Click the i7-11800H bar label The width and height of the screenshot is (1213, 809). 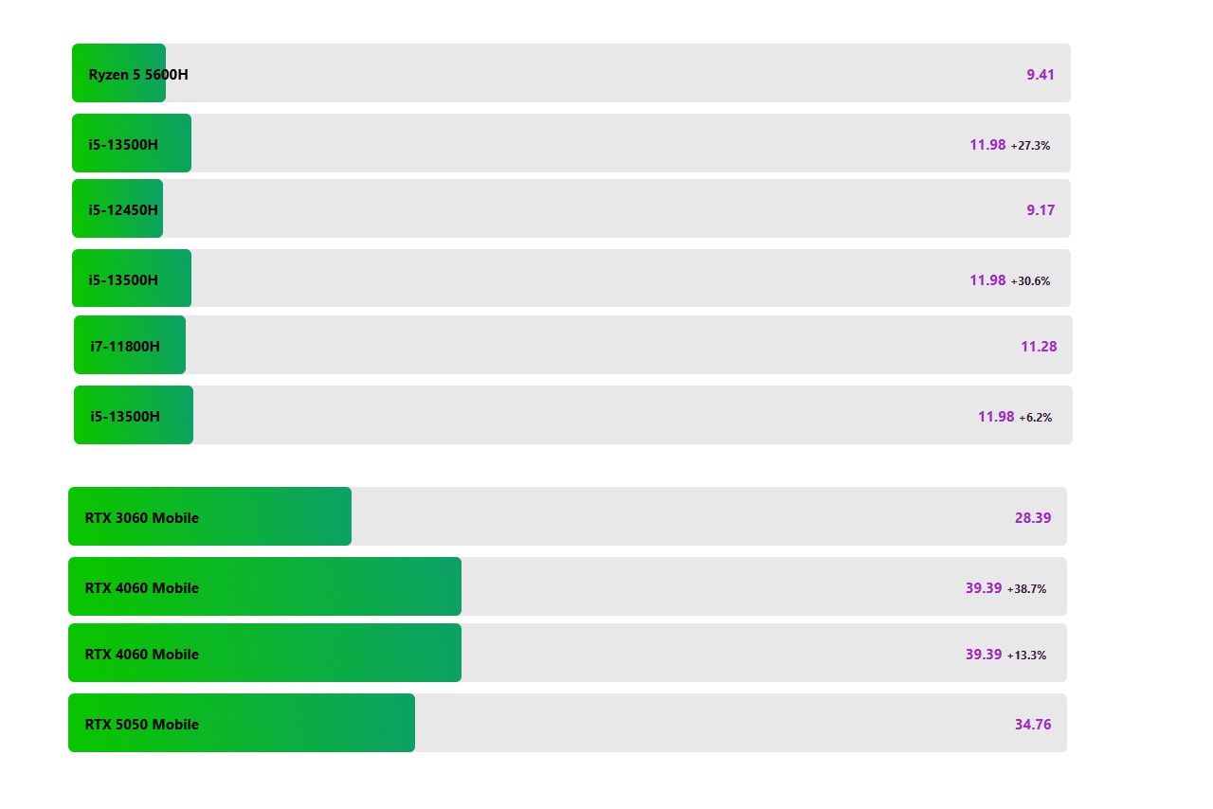point(125,346)
